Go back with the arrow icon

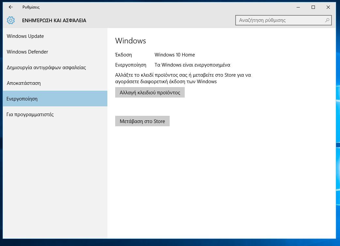coord(11,7)
